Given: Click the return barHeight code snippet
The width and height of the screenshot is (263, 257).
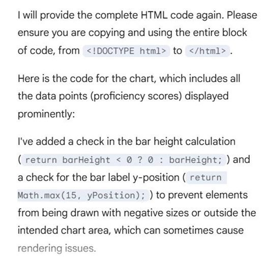Looking at the screenshot, I should tap(124, 160).
